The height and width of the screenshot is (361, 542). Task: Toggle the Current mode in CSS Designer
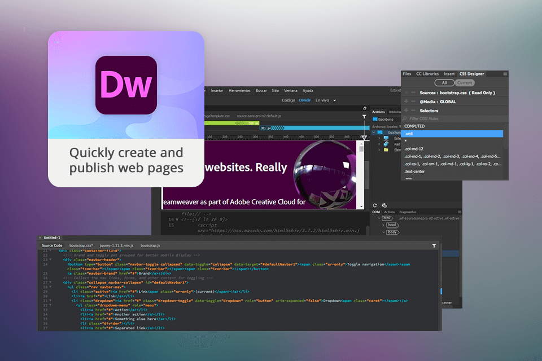coord(465,83)
